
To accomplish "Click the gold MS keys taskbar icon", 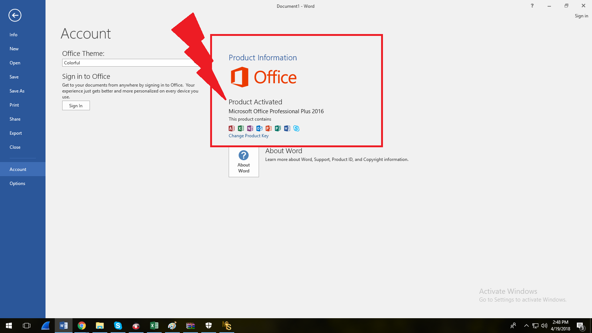I will (x=227, y=326).
